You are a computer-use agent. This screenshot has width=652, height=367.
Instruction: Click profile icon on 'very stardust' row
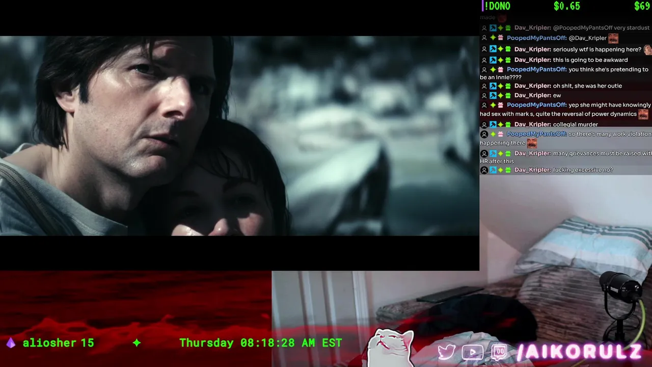pyautogui.click(x=484, y=28)
